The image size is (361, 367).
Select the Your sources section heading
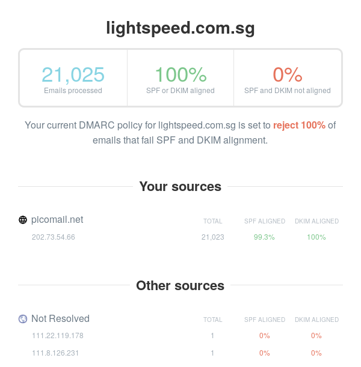pyautogui.click(x=180, y=187)
